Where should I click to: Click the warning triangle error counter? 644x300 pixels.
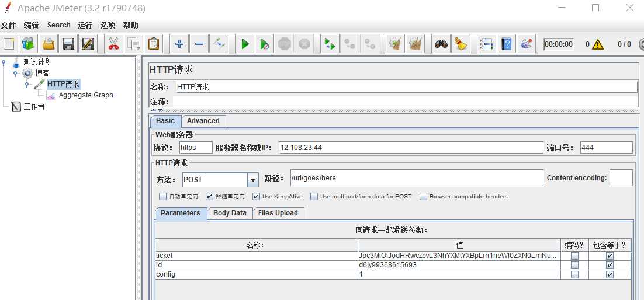pos(598,44)
